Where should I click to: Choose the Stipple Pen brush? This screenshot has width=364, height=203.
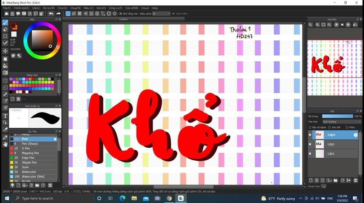click(33, 163)
